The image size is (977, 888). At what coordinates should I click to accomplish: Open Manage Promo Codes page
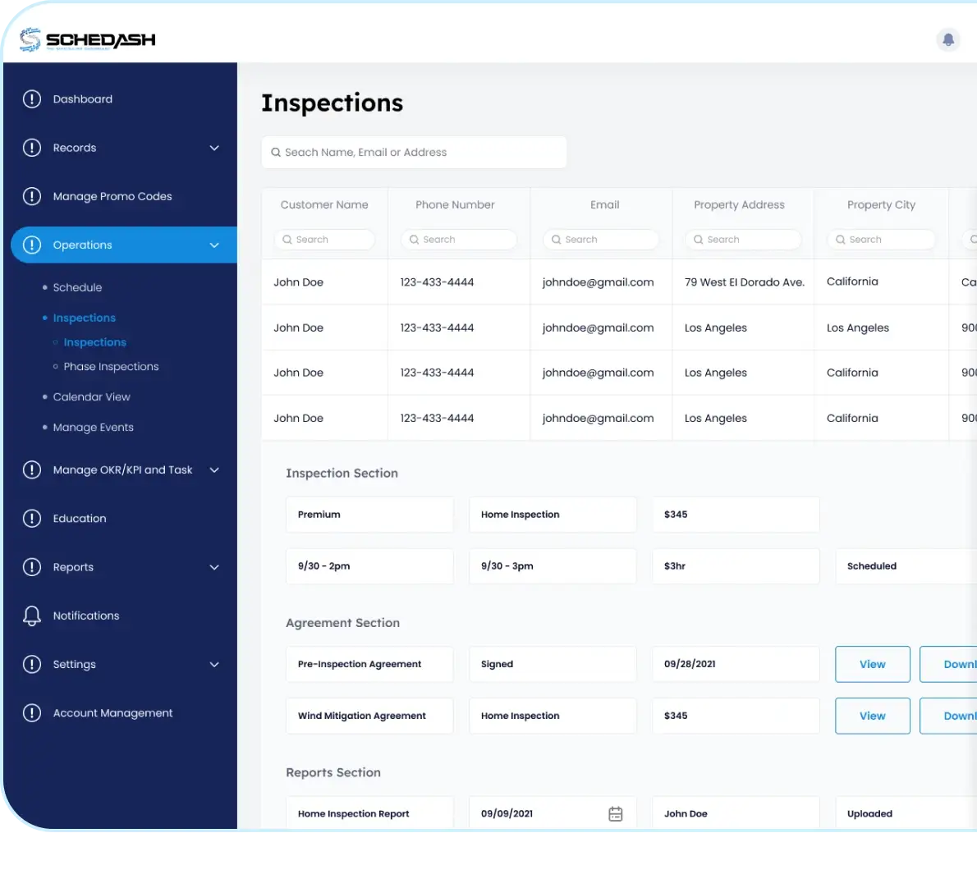click(x=112, y=196)
